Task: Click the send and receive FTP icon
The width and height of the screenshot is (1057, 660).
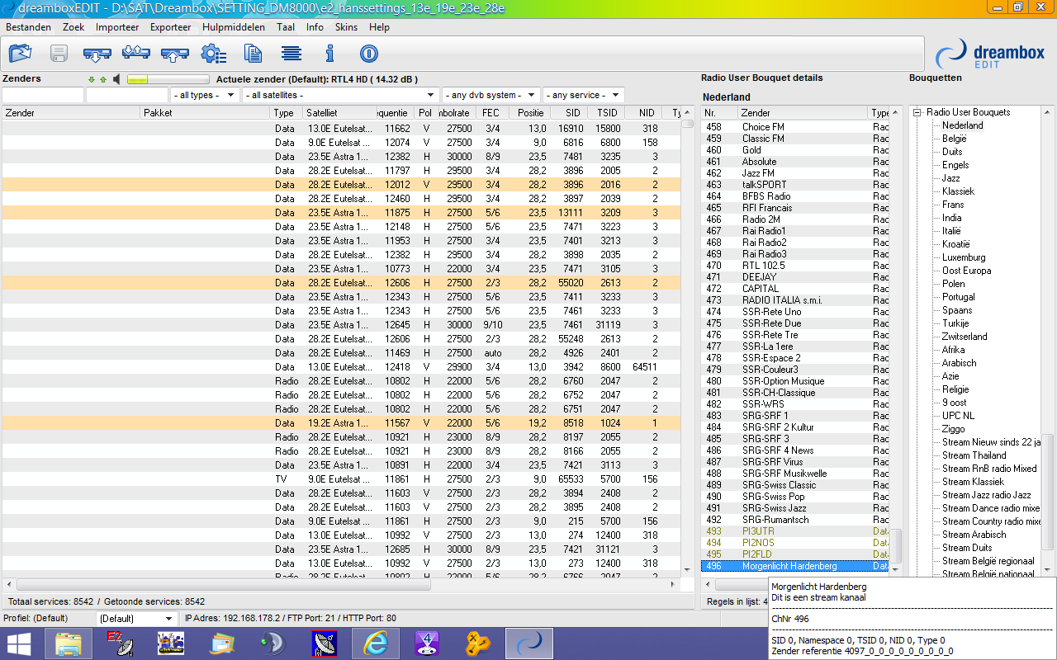Action: (135, 54)
